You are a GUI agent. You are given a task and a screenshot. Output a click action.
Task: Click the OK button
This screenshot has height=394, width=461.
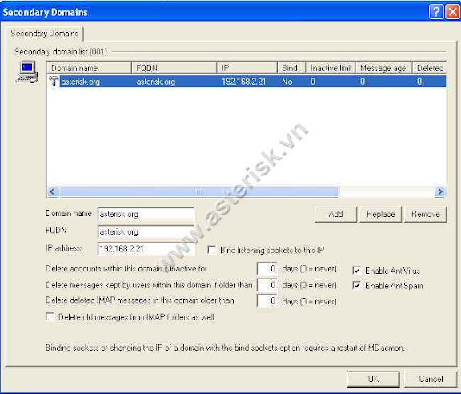click(373, 379)
